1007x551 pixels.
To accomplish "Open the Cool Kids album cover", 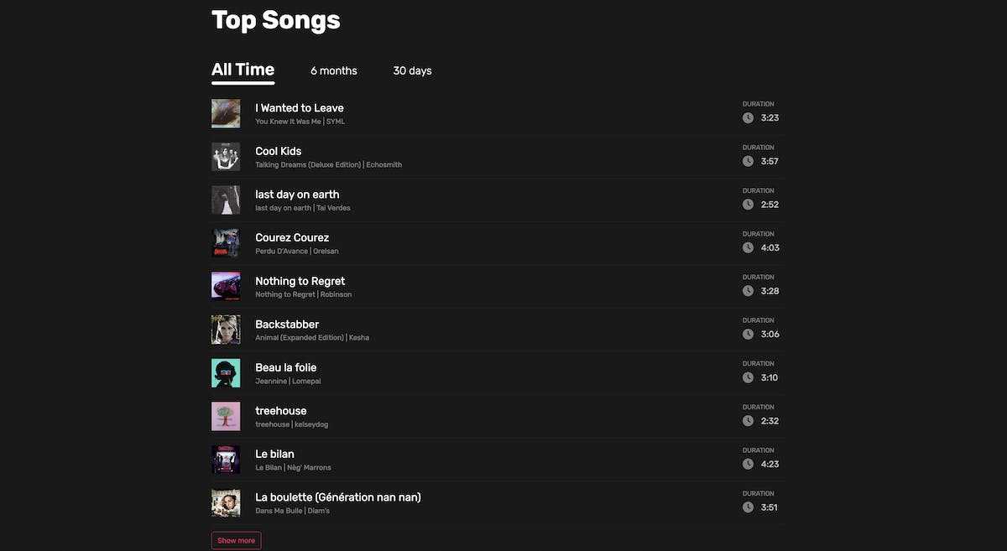I will point(226,157).
